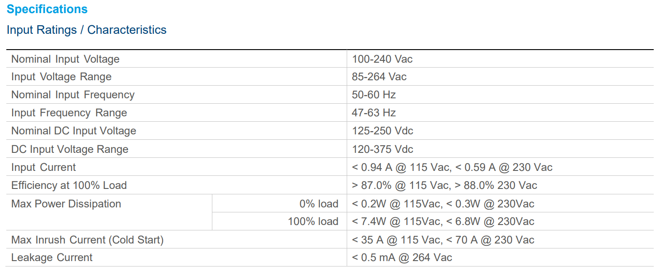Select the Nominal Input Voltage label

coord(65,59)
